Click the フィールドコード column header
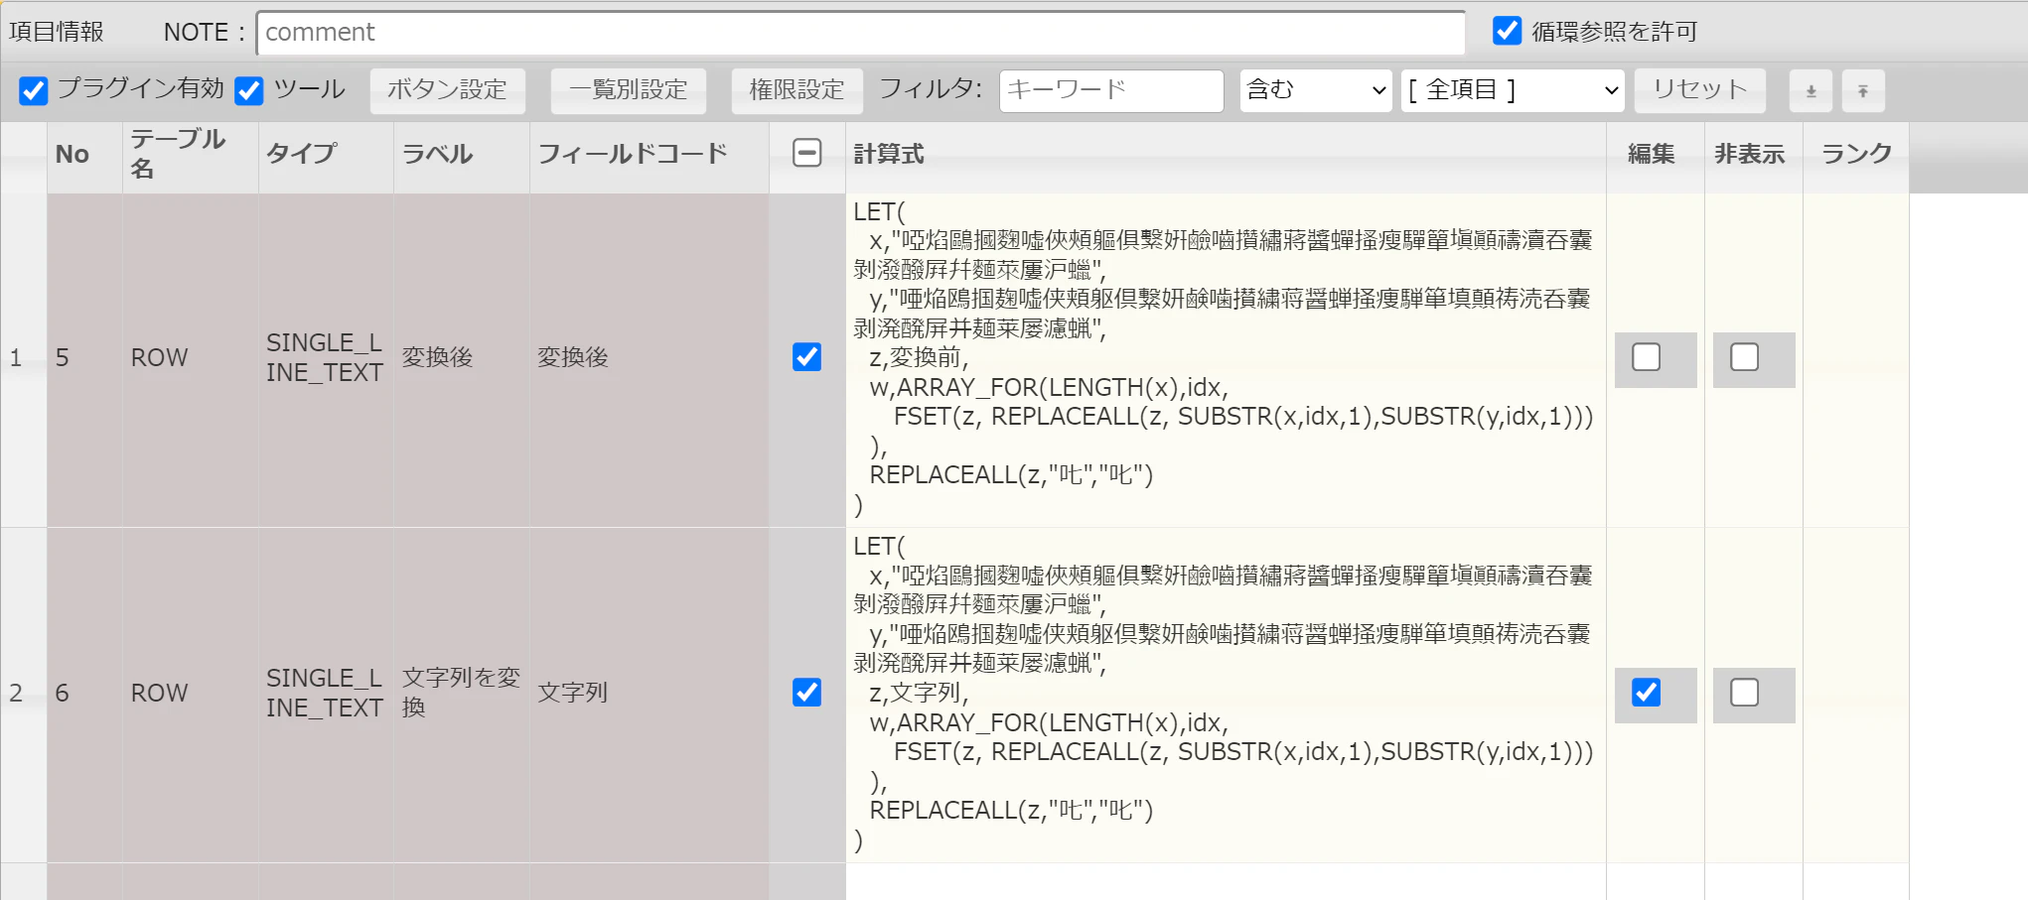 pos(650,157)
